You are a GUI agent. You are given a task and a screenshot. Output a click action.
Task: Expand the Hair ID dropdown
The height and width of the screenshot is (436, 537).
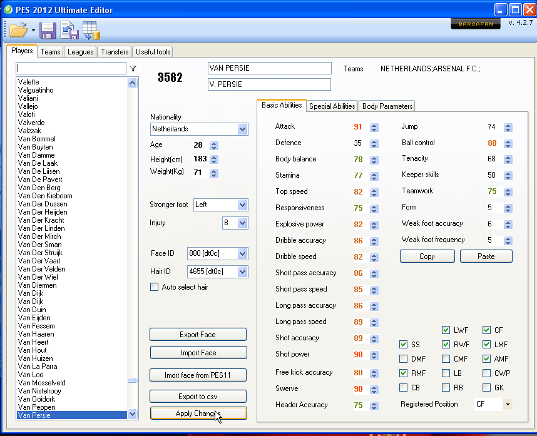pos(242,271)
